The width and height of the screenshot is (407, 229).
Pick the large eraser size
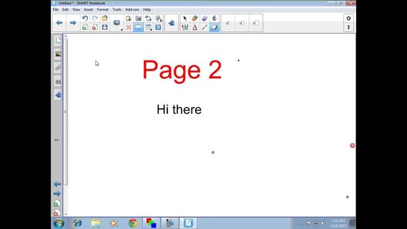pos(256,23)
